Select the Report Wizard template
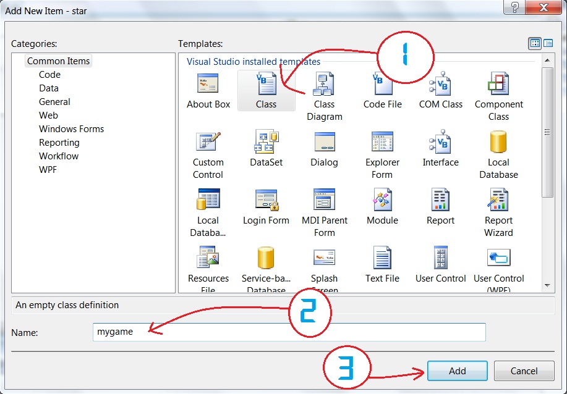 coord(498,212)
